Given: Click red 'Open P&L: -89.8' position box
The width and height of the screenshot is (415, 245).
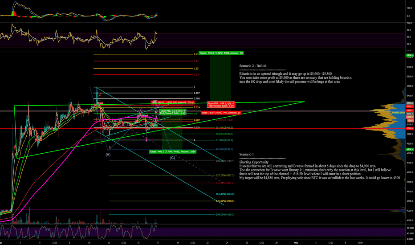Looking at the screenshot, I should pyautogui.click(x=221, y=105).
